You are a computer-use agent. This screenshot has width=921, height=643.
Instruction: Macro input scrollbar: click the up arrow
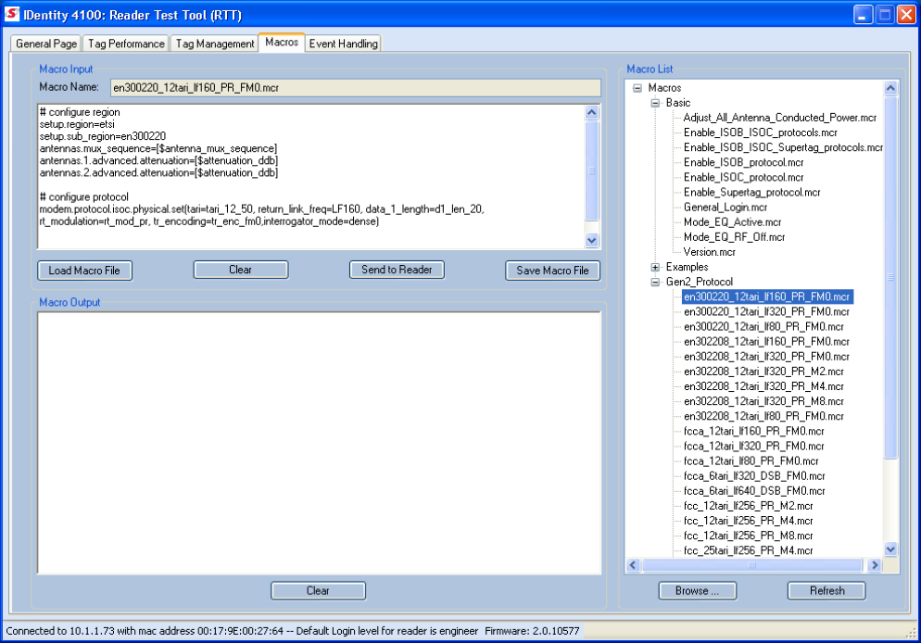[591, 112]
